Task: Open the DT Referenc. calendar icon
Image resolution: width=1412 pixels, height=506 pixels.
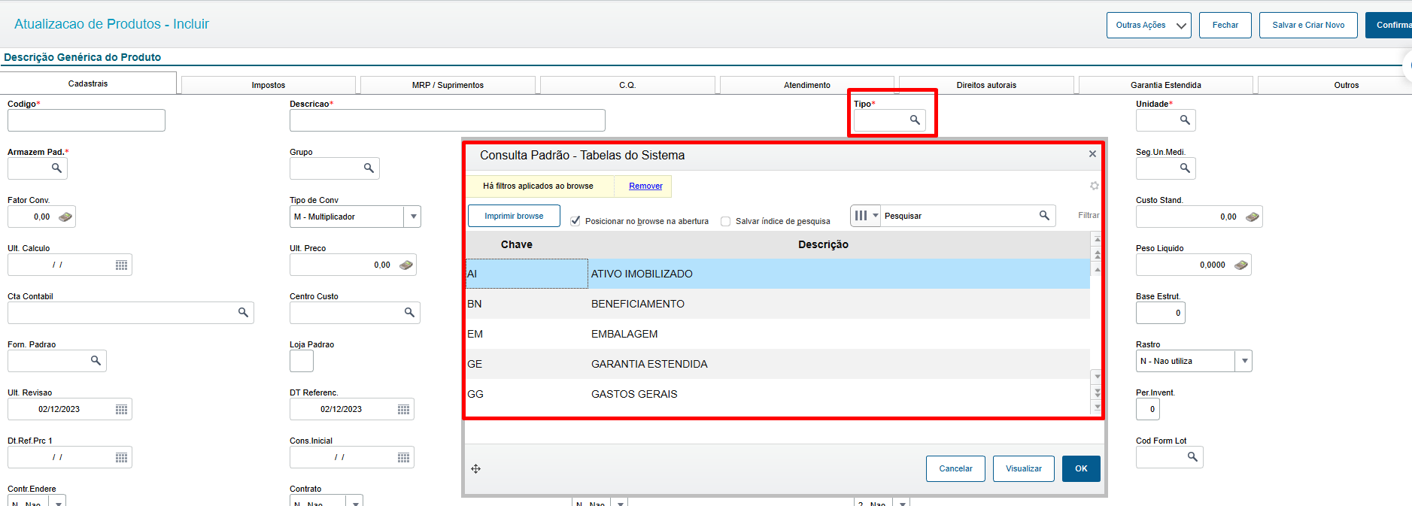Action: tap(403, 410)
